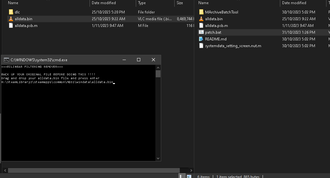Viewport: 330px width, 178px height.
Task: Click alldata.psb.m file name in left pane
Action: tap(26, 25)
